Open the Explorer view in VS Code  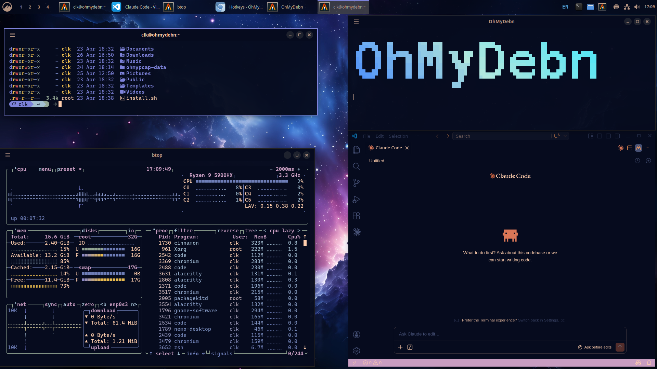(x=356, y=150)
